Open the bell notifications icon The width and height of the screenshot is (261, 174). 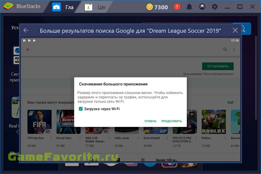click(x=189, y=7)
